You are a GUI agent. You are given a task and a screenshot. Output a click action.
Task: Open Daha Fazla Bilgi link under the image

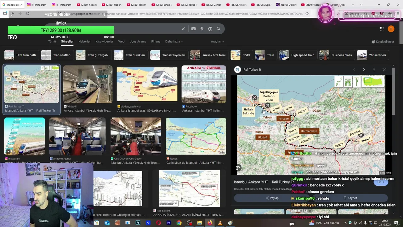point(282,189)
